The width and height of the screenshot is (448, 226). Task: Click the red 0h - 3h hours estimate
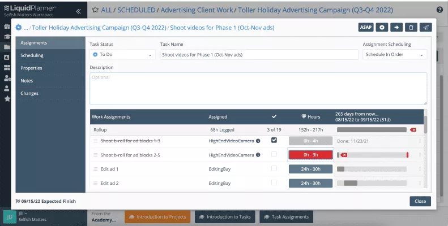tap(310, 155)
